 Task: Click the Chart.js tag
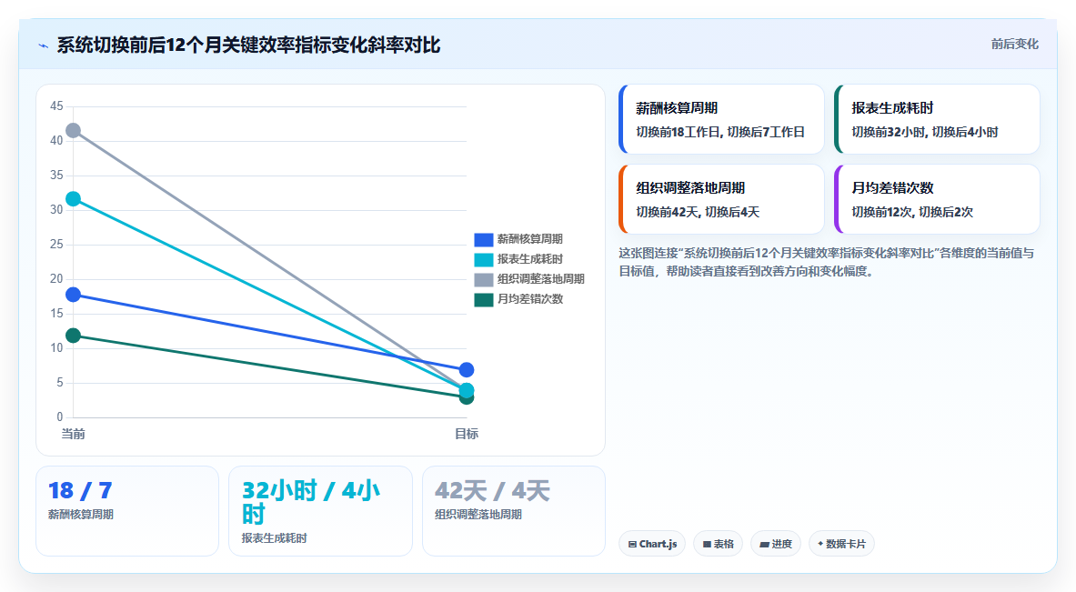coord(652,544)
